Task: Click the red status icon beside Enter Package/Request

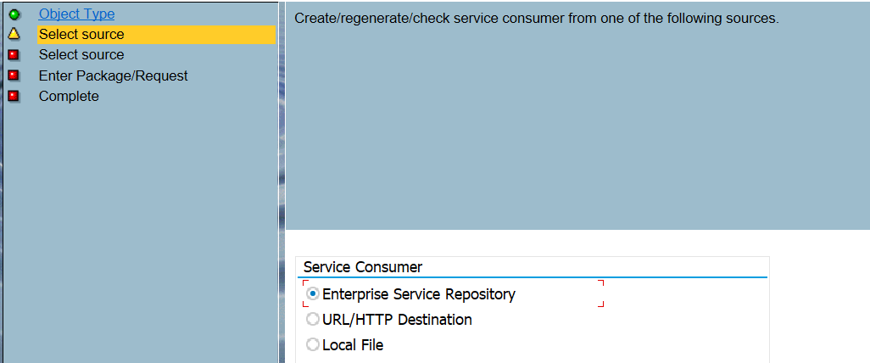Action: click(14, 75)
